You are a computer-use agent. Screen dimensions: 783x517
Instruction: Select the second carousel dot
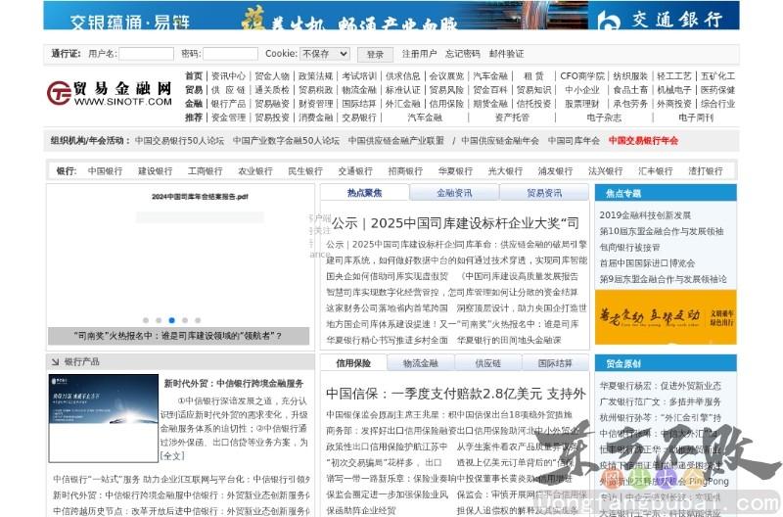click(x=159, y=320)
